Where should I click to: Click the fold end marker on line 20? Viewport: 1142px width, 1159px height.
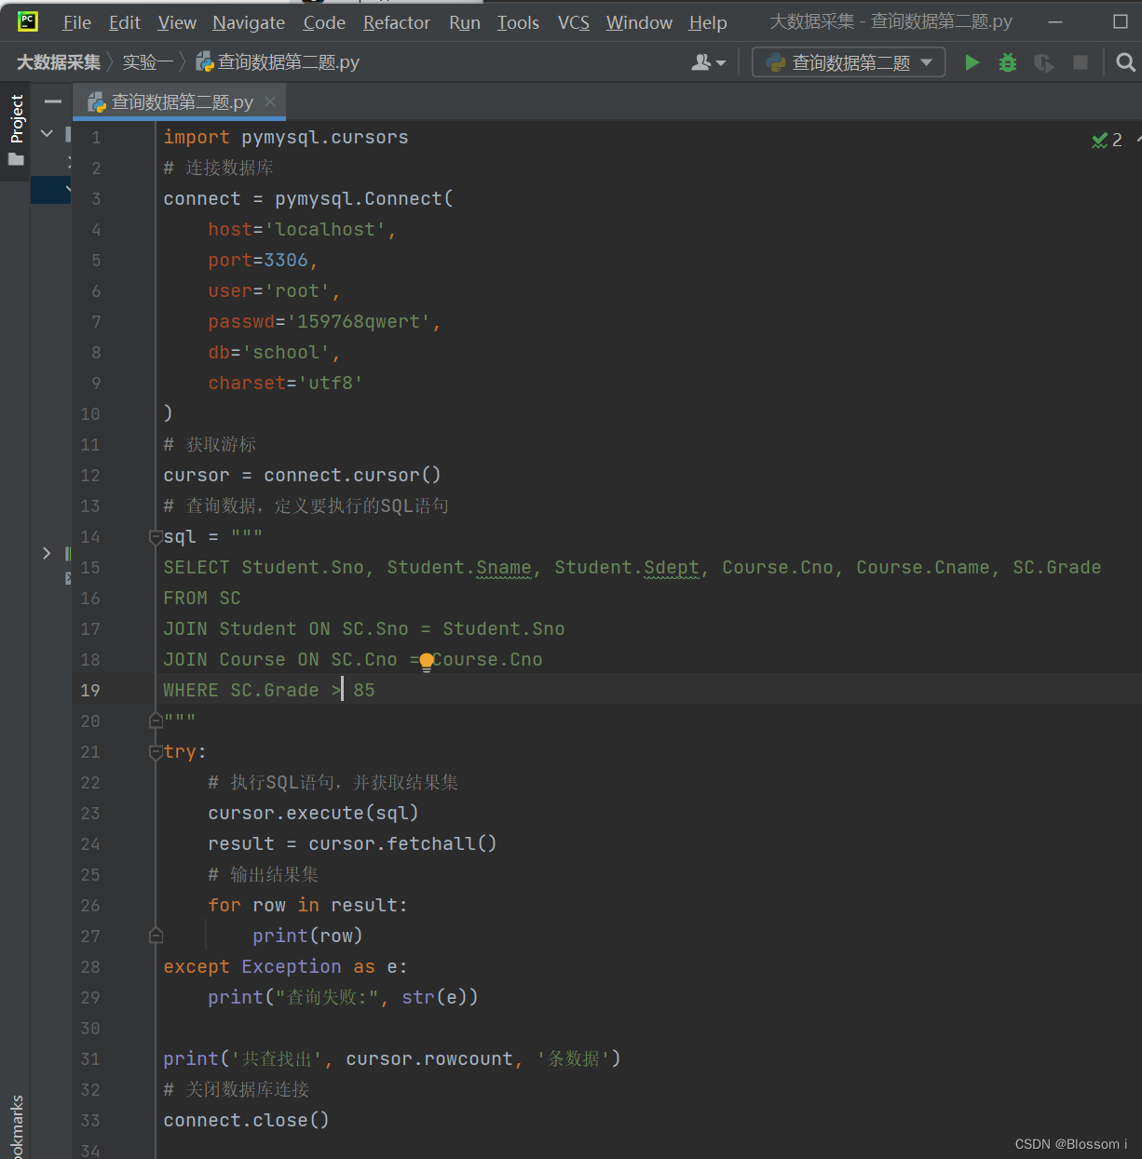[x=156, y=721]
